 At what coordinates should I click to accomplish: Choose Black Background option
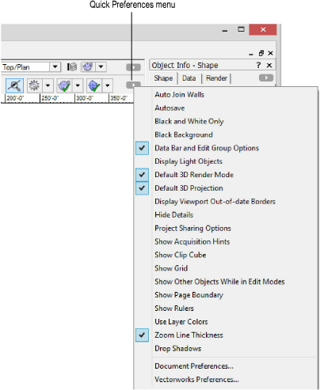coord(226,134)
